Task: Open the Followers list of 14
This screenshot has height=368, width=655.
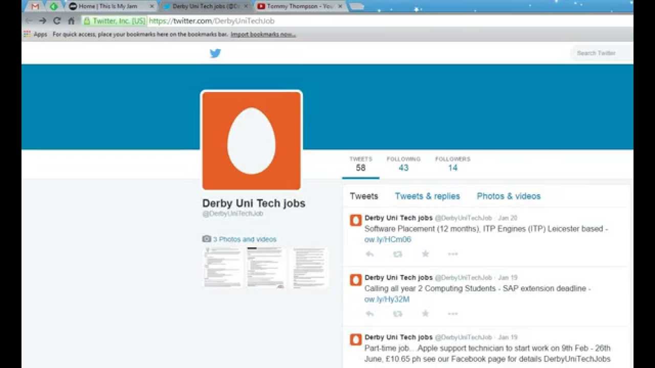Action: (453, 164)
